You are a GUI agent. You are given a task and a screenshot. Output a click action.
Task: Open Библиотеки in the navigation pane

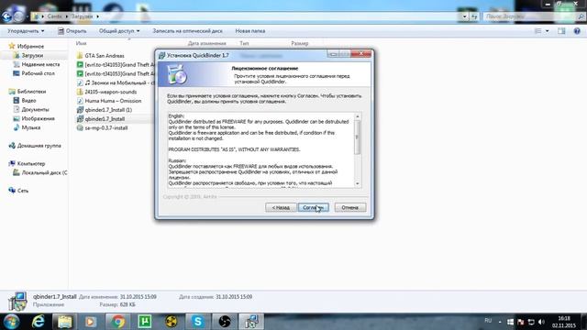pos(31,92)
